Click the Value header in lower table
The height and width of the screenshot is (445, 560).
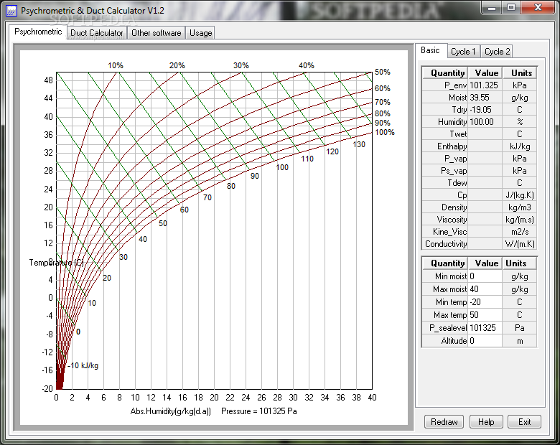tap(485, 263)
